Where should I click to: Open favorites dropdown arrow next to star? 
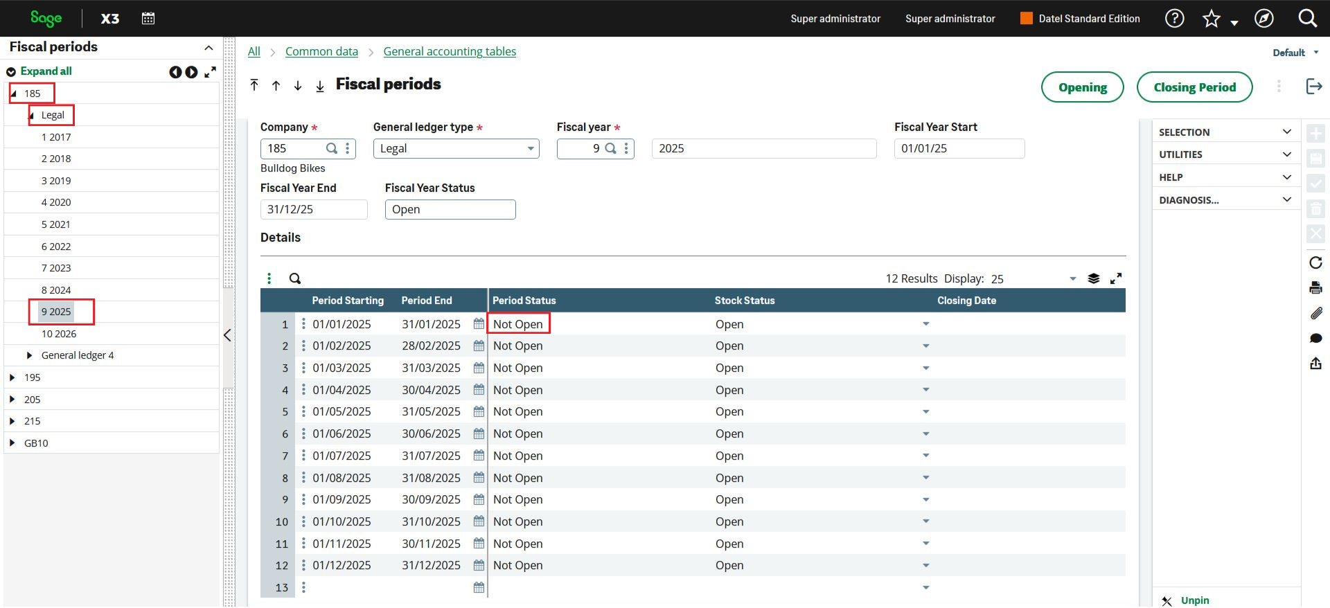pyautogui.click(x=1234, y=23)
